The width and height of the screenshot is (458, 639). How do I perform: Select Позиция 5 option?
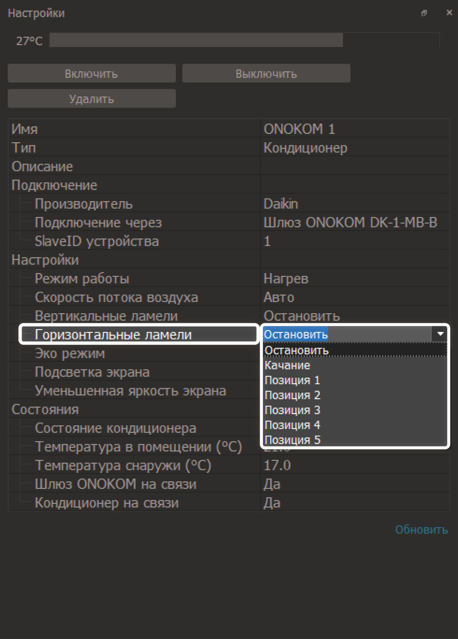click(x=292, y=440)
